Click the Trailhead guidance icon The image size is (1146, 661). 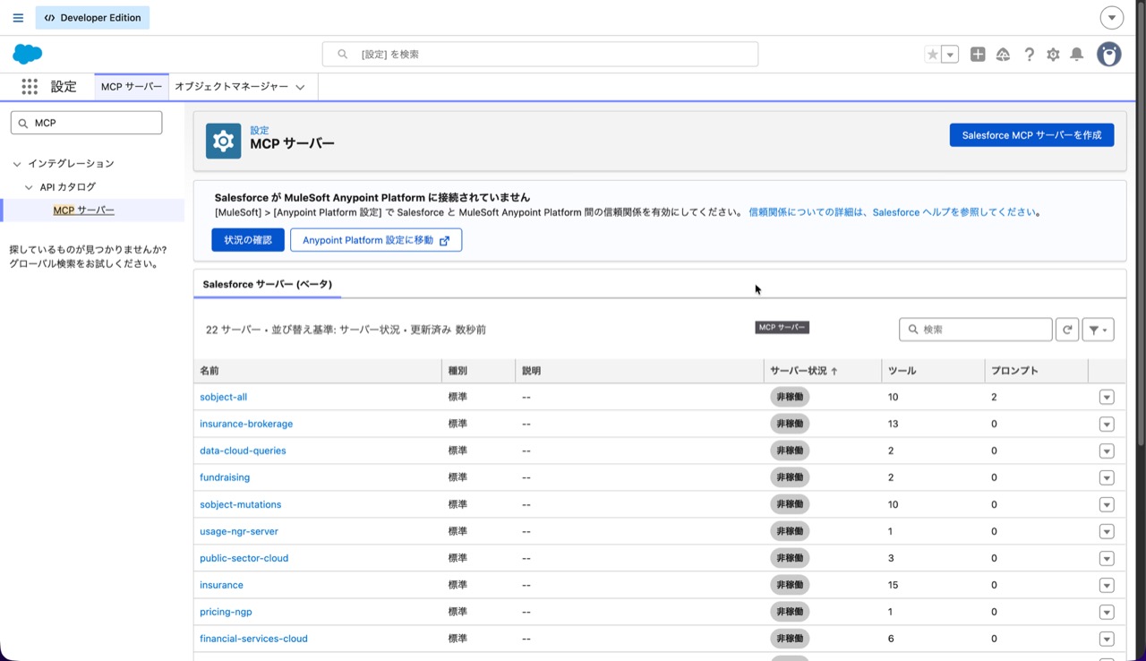click(x=1003, y=55)
